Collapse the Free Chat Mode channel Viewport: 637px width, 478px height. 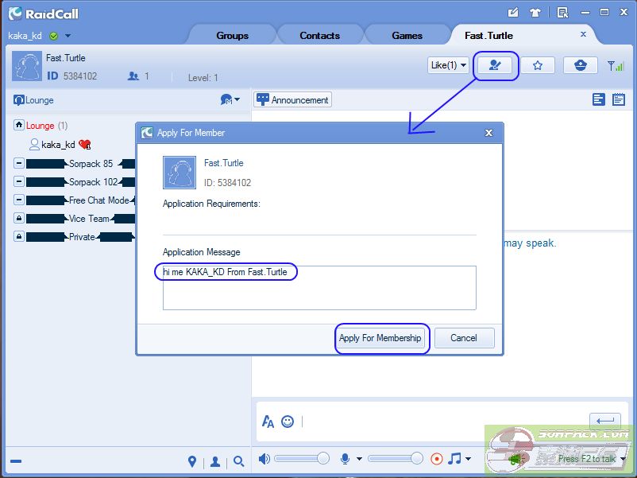click(x=19, y=200)
